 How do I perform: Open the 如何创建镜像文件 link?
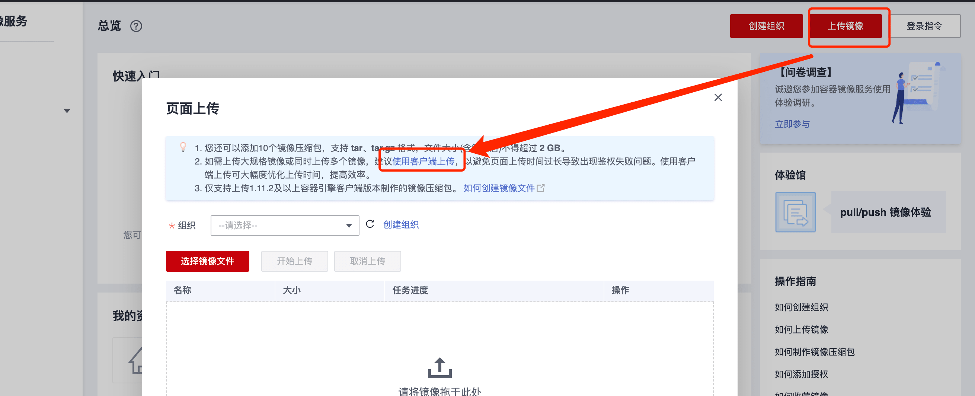click(499, 188)
